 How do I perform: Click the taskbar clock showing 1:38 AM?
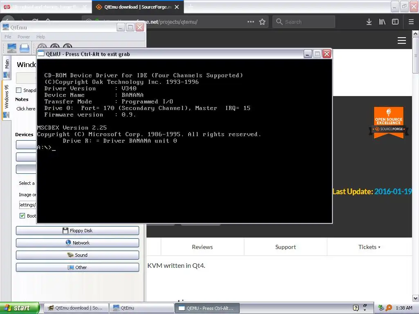(x=404, y=308)
